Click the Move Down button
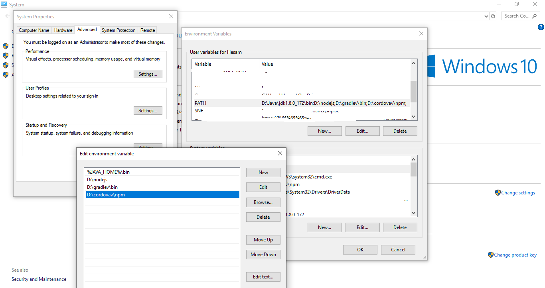Screen dimensions: 545x288 coord(263,255)
